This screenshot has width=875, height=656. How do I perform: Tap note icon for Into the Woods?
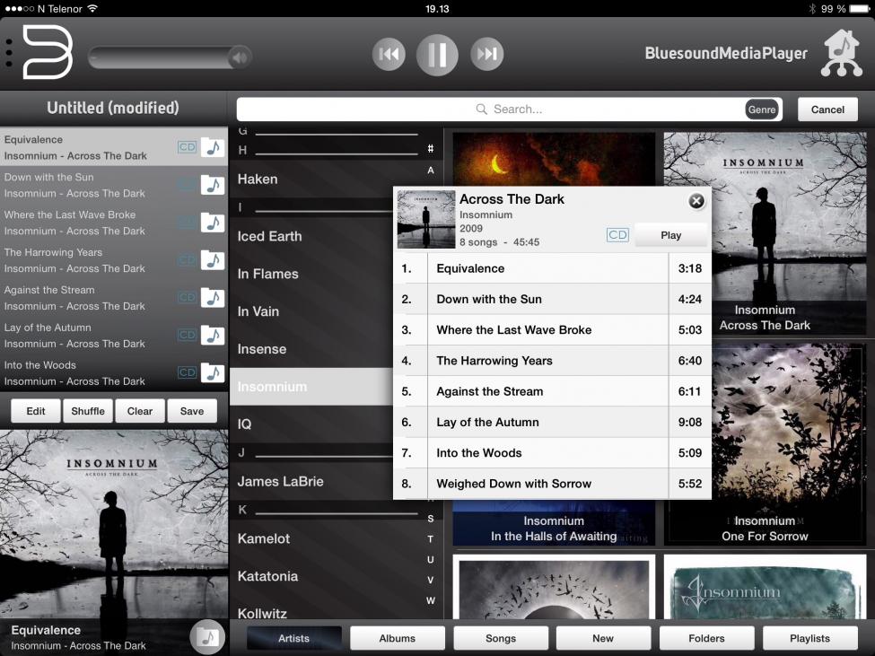213,373
